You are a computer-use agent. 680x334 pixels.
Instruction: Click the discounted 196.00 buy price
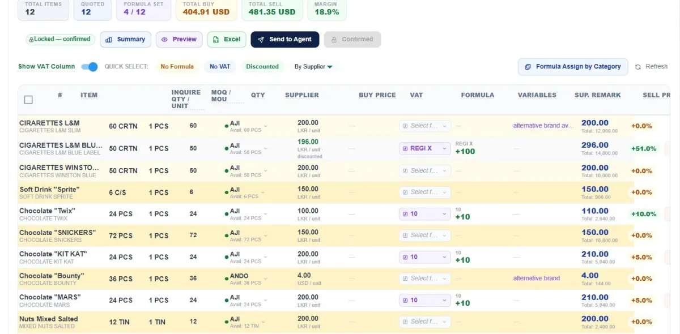click(x=308, y=142)
